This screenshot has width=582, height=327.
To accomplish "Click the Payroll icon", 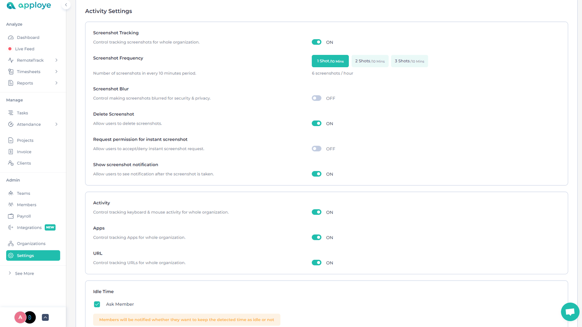I will 11,216.
